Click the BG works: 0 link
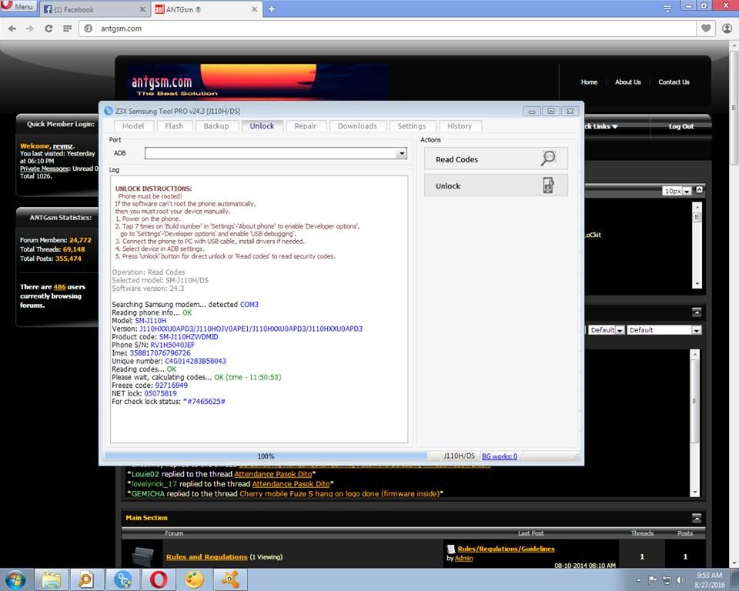 click(x=500, y=456)
